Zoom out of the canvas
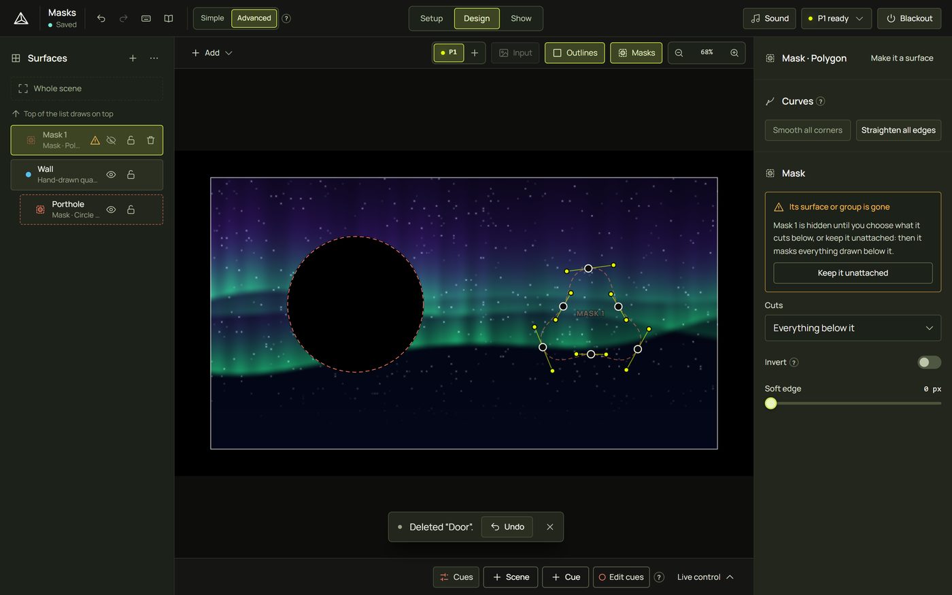This screenshot has height=595, width=952. click(x=679, y=53)
